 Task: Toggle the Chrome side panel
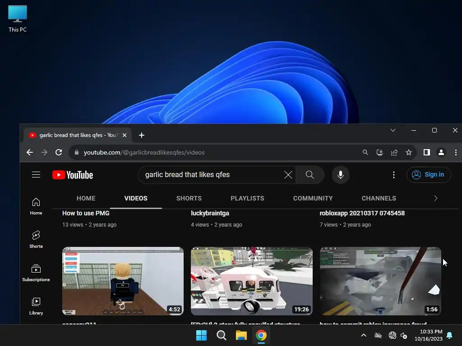tap(427, 152)
